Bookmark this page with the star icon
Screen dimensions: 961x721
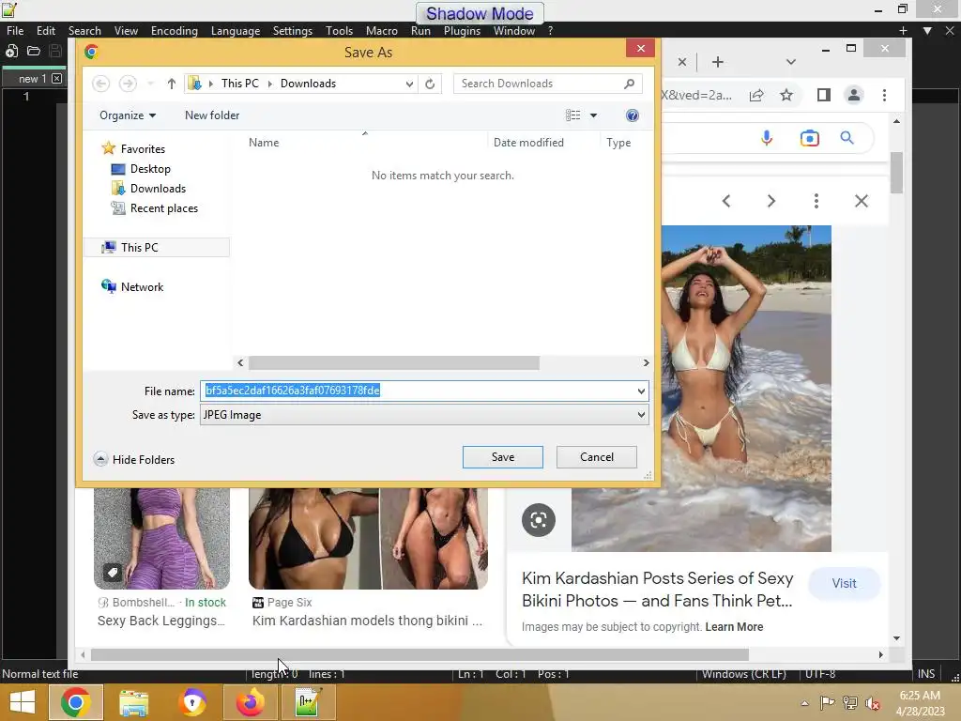click(786, 95)
